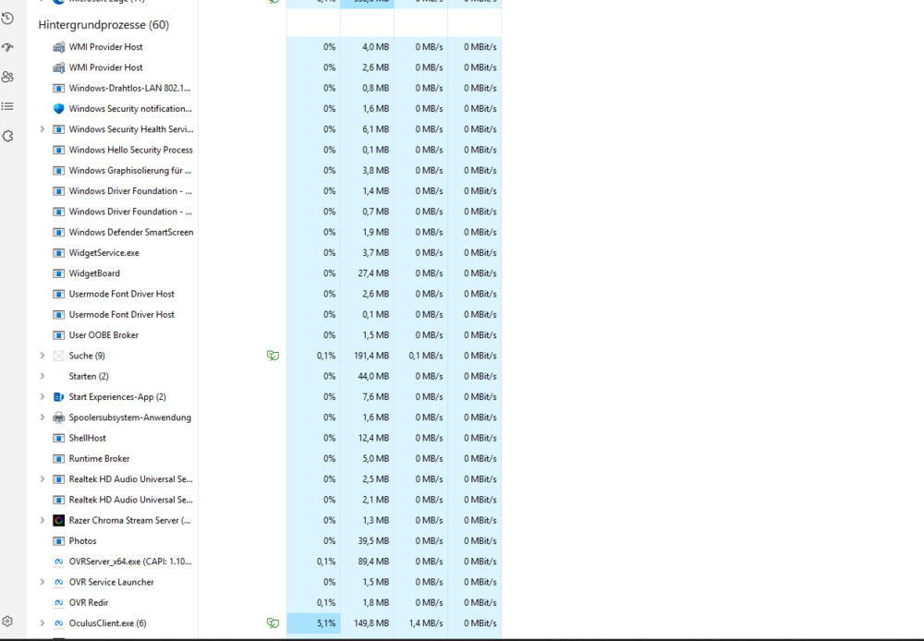Select the Realtek HD Audio row with 2,1 MB
Image resolution: width=924 pixels, height=641 pixels.
131,500
